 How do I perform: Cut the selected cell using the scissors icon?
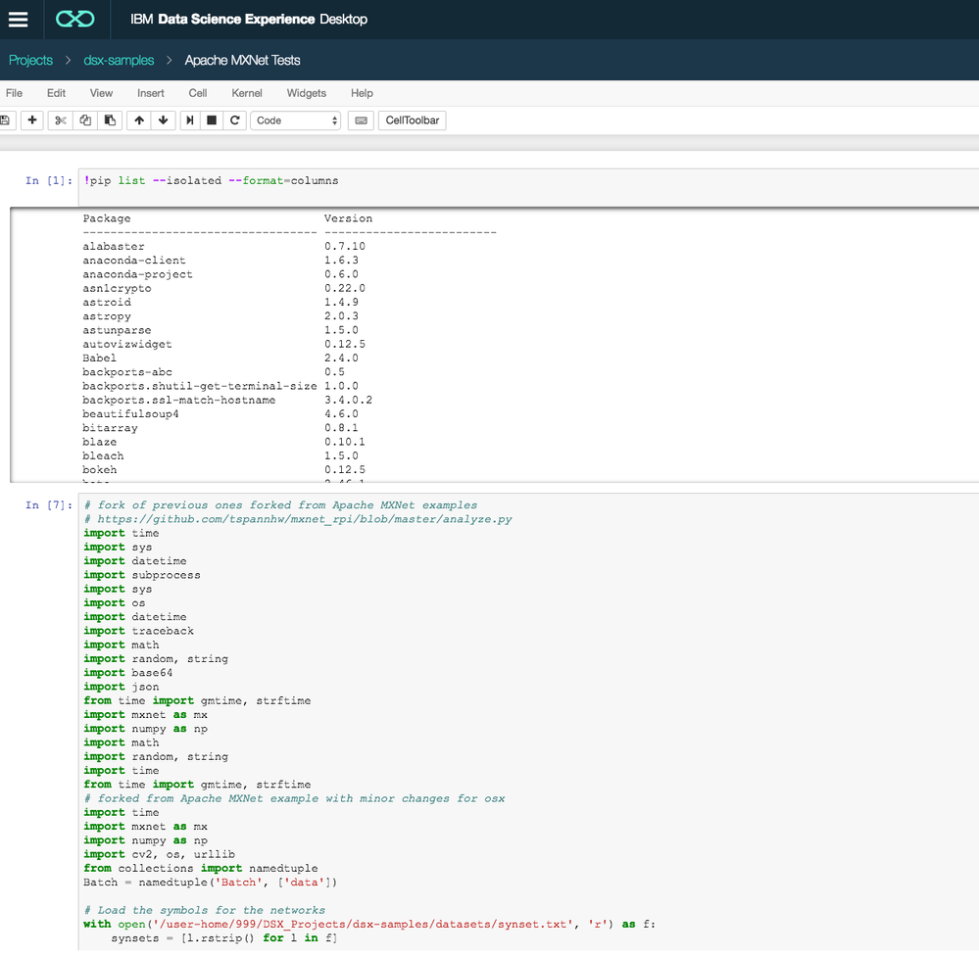pos(61,119)
